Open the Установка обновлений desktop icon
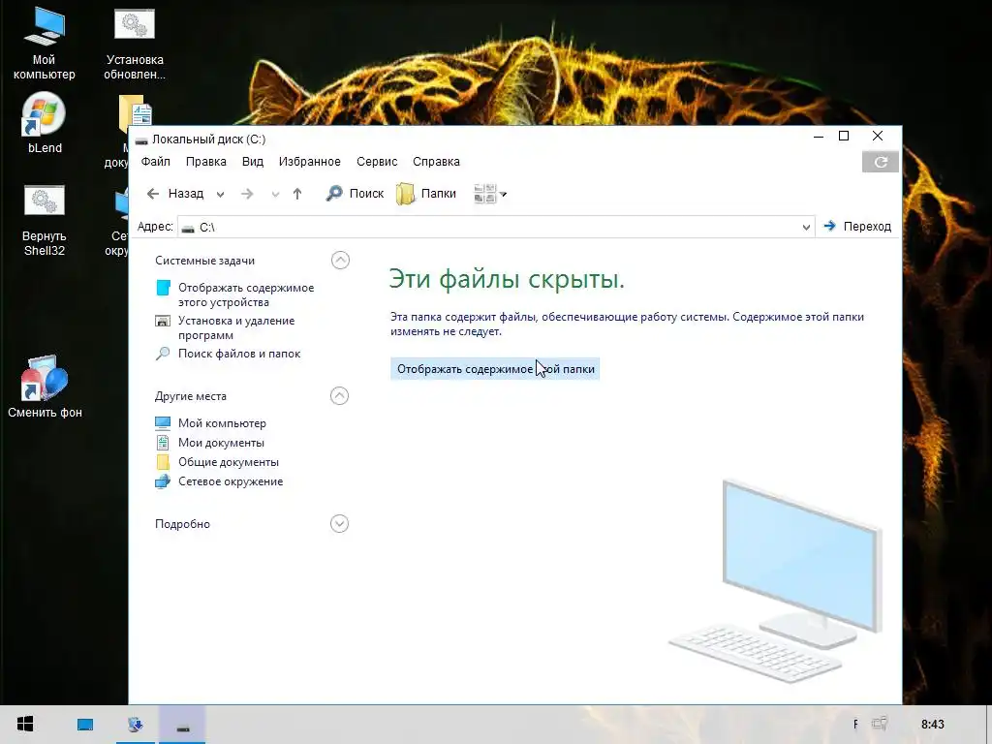Screen dimensions: 992x744 (x=134, y=45)
